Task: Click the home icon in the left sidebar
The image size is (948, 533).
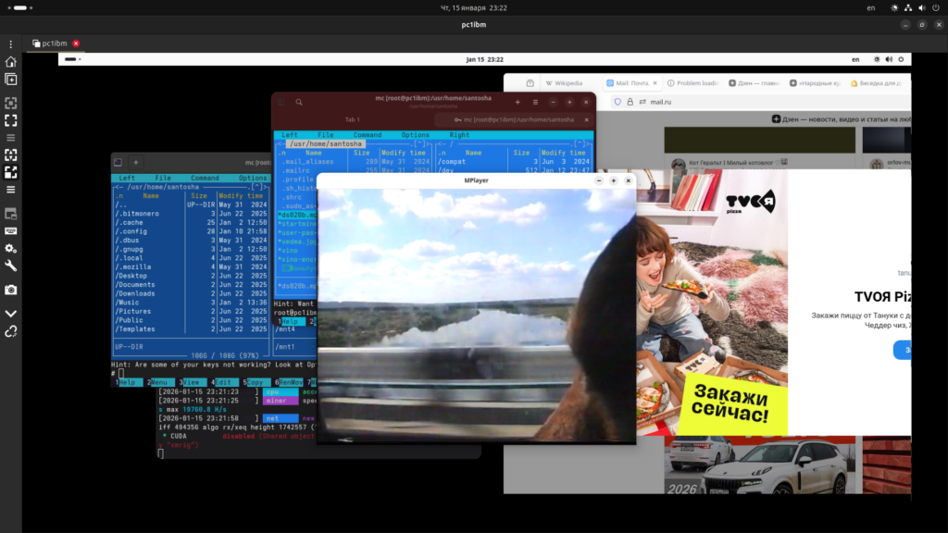Action: 11,62
